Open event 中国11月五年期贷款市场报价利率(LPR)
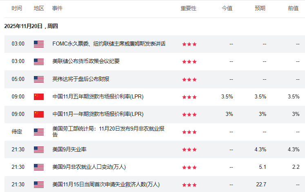The image size is (305, 192). [x=98, y=96]
